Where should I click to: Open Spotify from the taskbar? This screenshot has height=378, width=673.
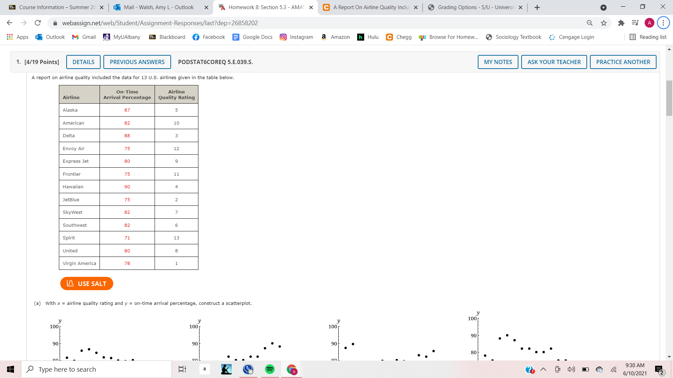270,369
